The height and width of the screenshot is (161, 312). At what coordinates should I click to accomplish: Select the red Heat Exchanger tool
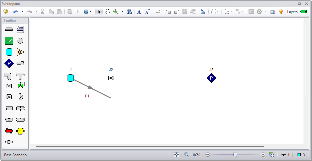pyautogui.click(x=9, y=131)
